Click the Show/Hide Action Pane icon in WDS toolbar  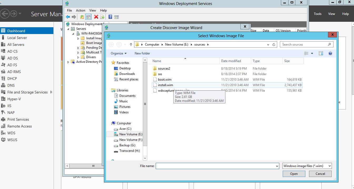click(x=117, y=17)
